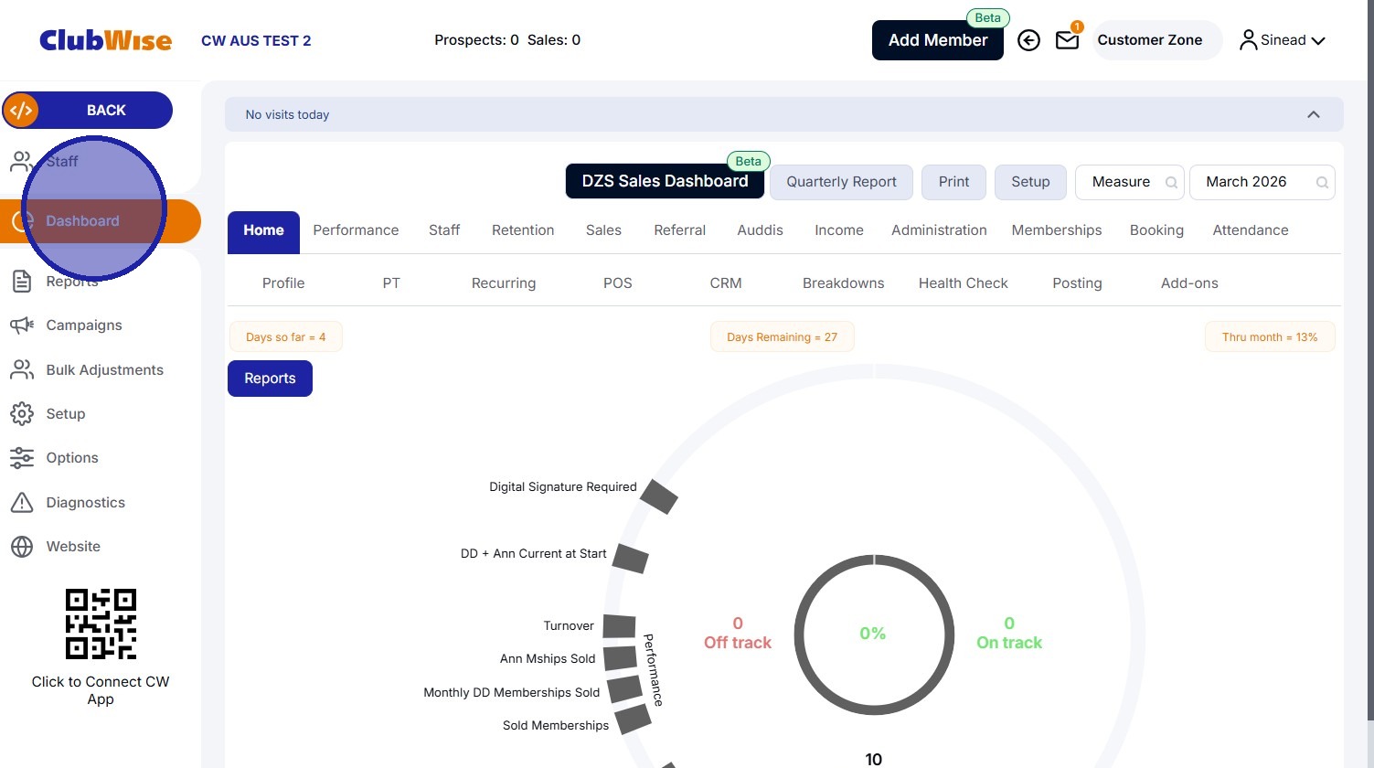Collapse the No visits today panel chevron
The height and width of the screenshot is (768, 1374).
tap(1314, 114)
